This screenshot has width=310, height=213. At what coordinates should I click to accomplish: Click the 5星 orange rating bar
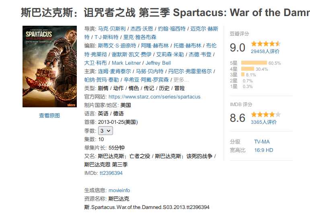[x=254, y=63]
